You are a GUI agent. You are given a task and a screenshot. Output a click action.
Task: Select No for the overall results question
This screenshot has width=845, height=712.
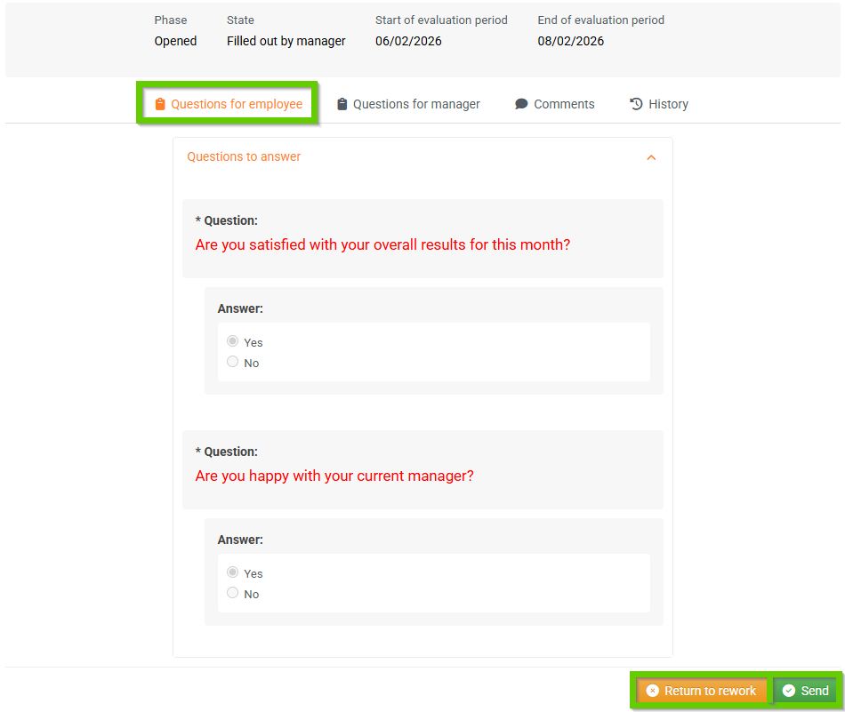pos(233,362)
